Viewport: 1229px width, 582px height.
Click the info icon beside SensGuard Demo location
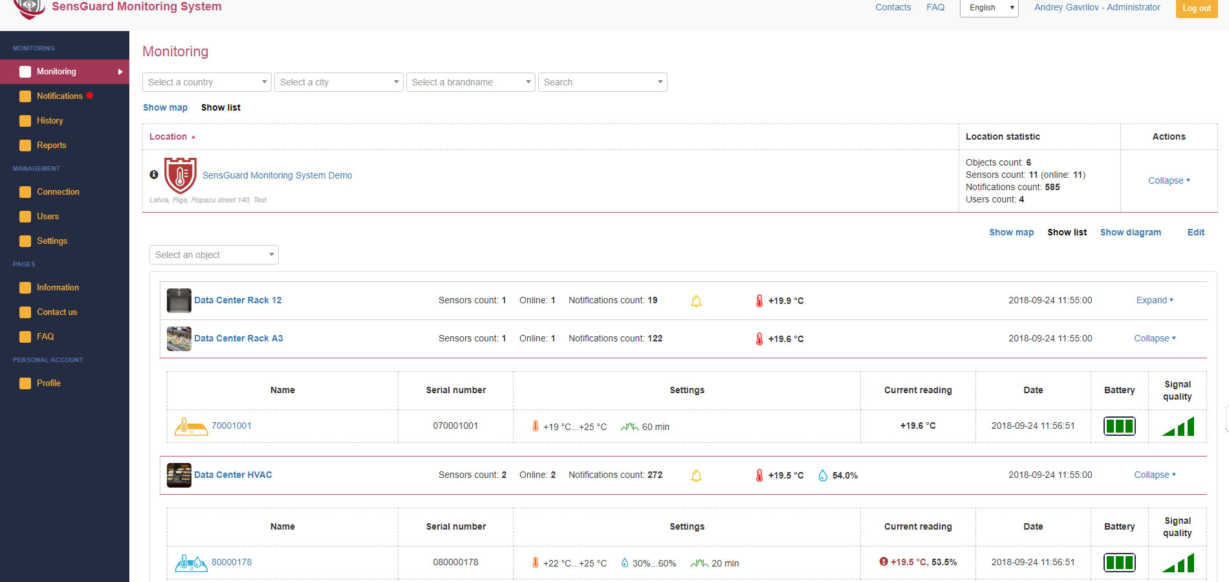pyautogui.click(x=154, y=175)
